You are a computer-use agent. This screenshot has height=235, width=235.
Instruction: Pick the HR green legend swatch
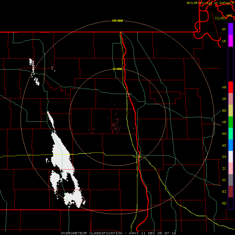231,122
